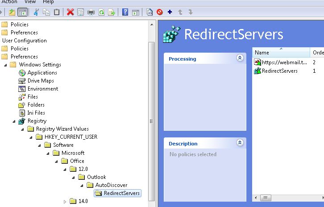Select the 12.0 folder

[x=83, y=169]
